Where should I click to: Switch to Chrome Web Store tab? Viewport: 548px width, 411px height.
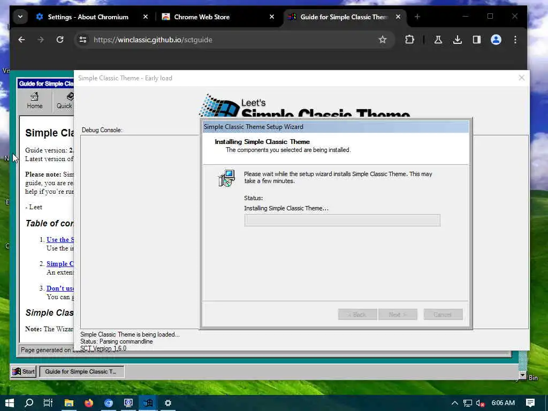click(x=202, y=17)
